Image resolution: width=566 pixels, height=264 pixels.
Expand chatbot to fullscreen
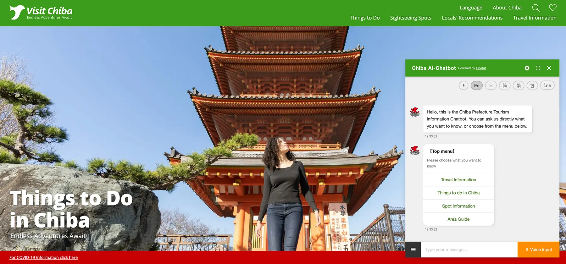538,68
